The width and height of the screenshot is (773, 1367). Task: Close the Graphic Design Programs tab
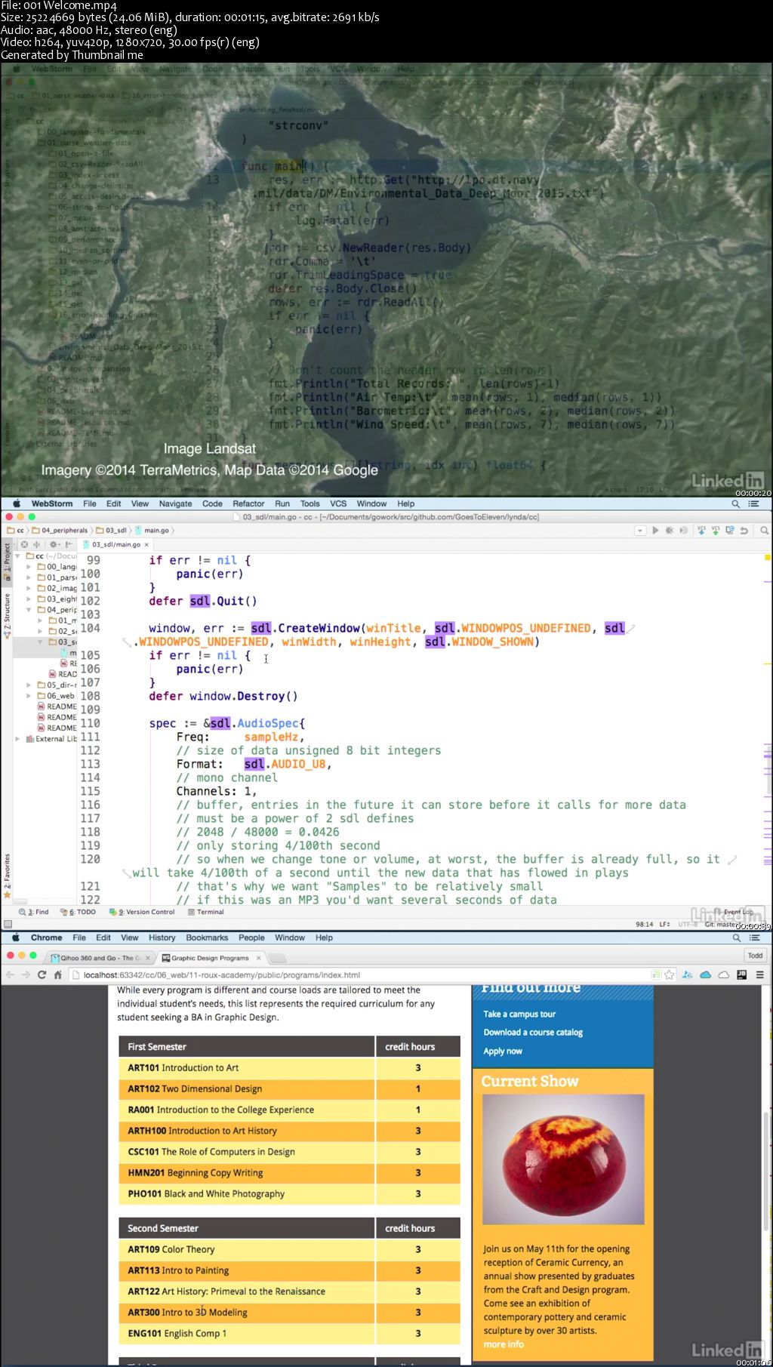point(258,958)
